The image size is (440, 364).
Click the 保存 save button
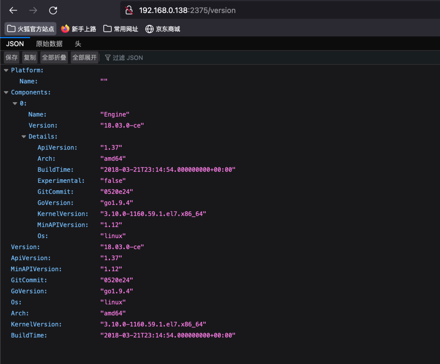[x=11, y=57]
